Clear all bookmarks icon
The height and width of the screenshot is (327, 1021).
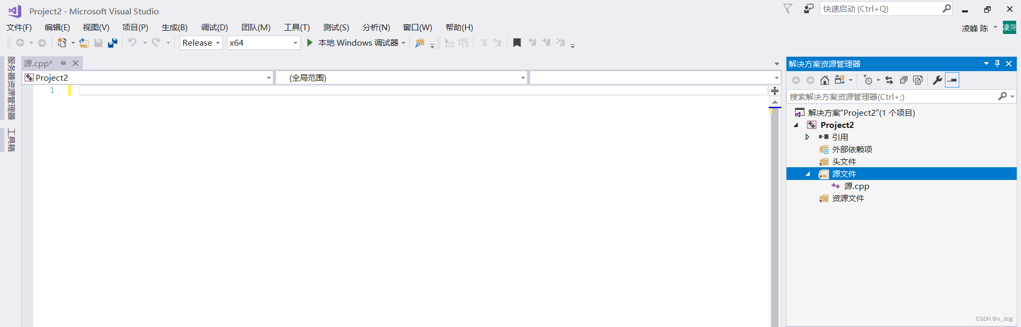(x=560, y=42)
